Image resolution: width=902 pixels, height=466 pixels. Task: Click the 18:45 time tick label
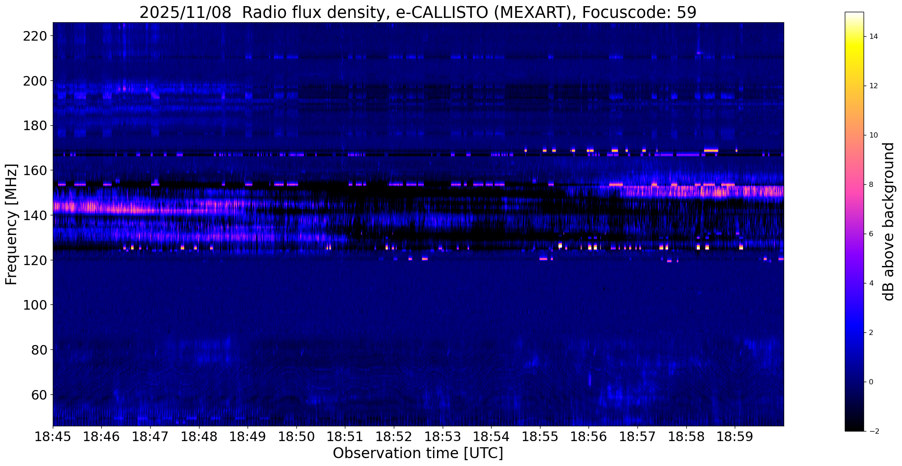[x=53, y=437]
